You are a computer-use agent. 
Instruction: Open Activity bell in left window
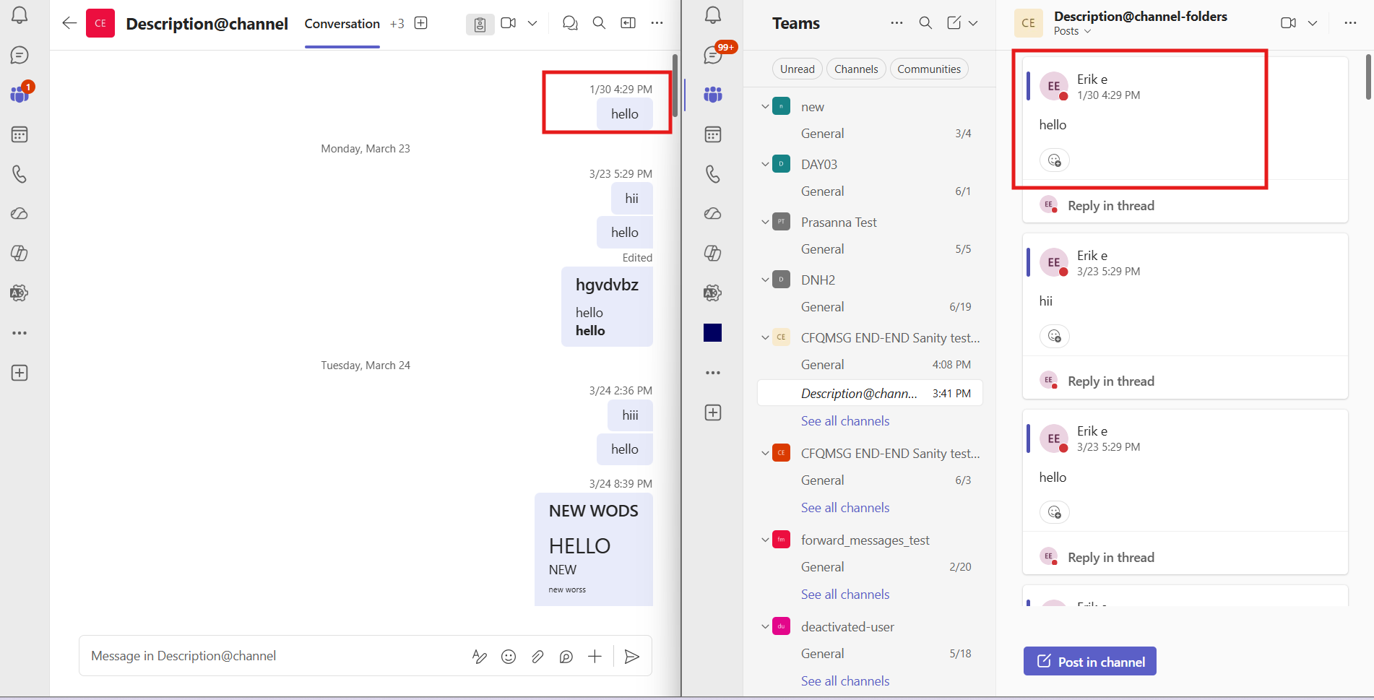click(x=20, y=15)
